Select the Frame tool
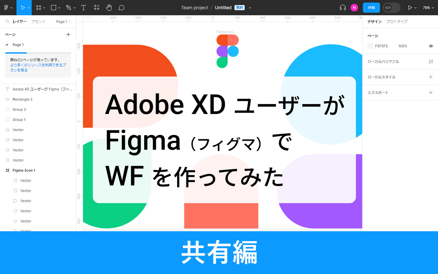The height and width of the screenshot is (274, 438). point(38,7)
